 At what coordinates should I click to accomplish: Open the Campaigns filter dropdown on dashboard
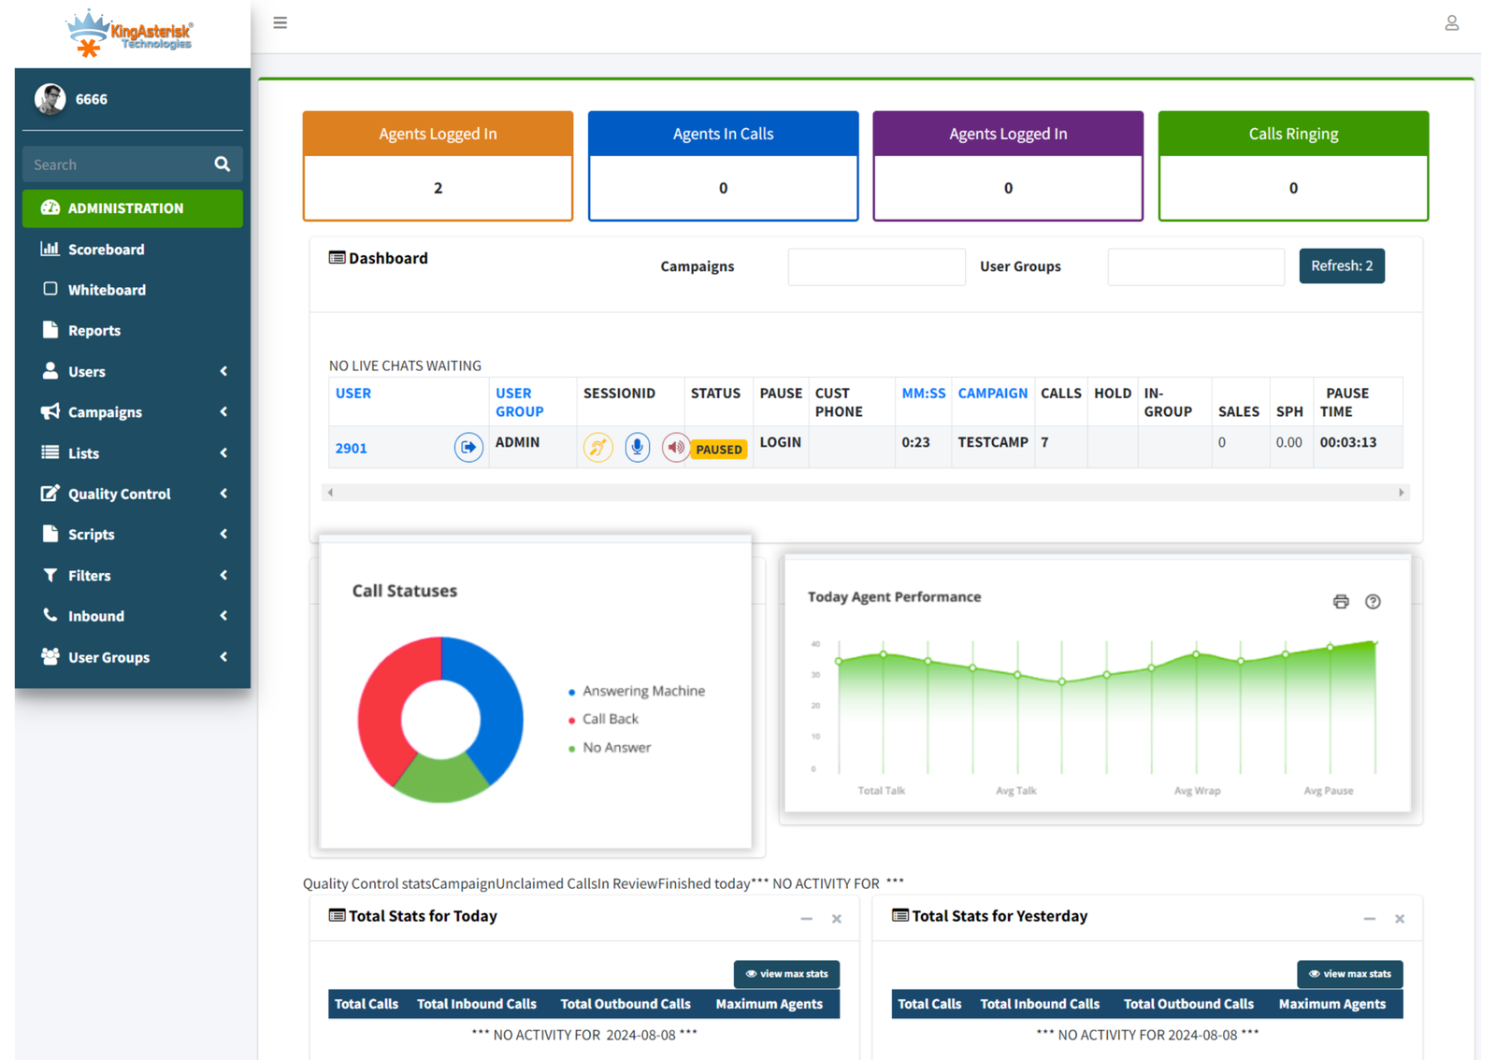pos(876,267)
